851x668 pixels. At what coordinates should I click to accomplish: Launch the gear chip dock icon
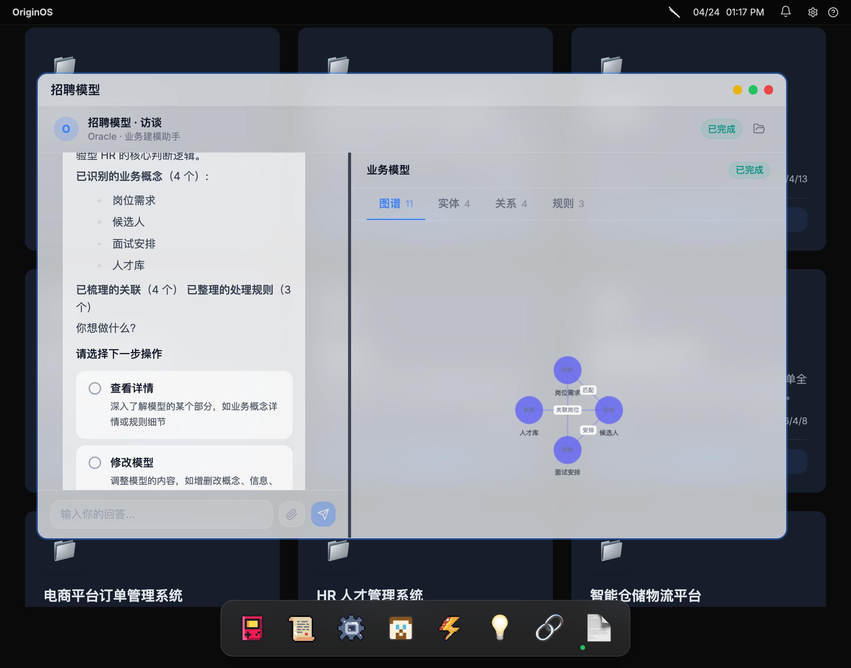351,628
